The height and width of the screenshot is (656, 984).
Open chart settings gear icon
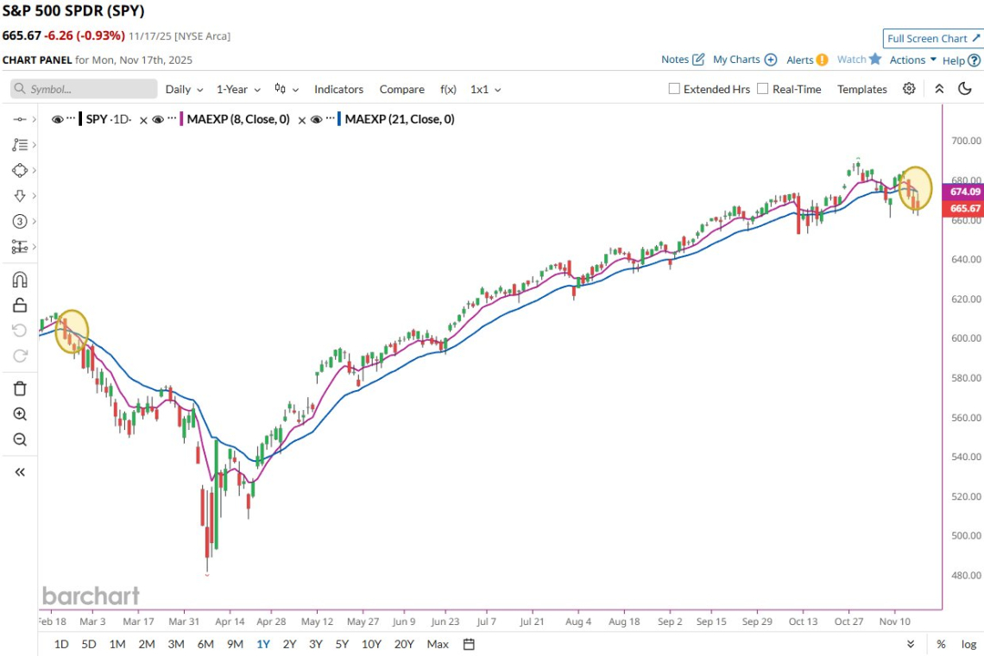click(909, 89)
